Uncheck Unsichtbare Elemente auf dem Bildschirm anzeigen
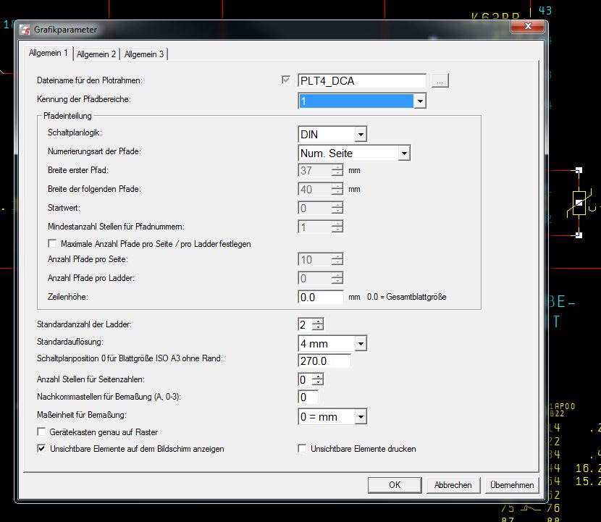 (41, 448)
